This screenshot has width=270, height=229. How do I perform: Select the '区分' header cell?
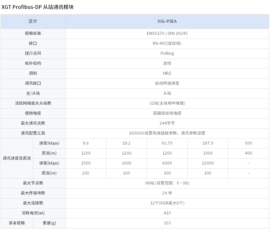pos(33,21)
